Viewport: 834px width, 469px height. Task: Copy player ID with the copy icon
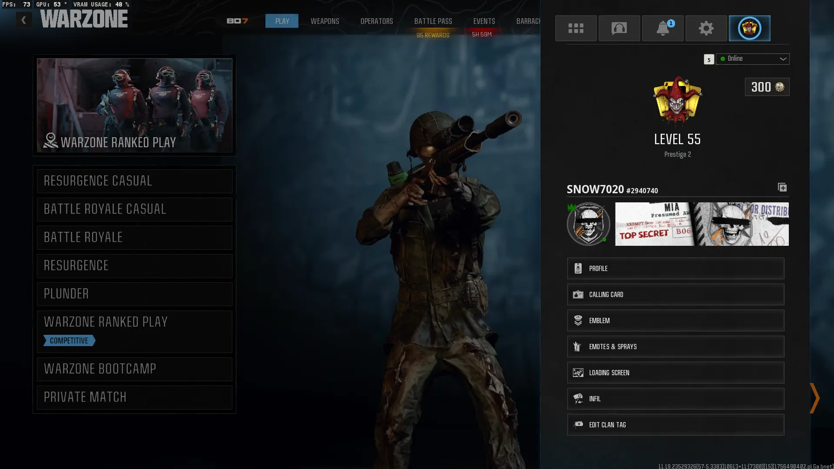click(782, 187)
